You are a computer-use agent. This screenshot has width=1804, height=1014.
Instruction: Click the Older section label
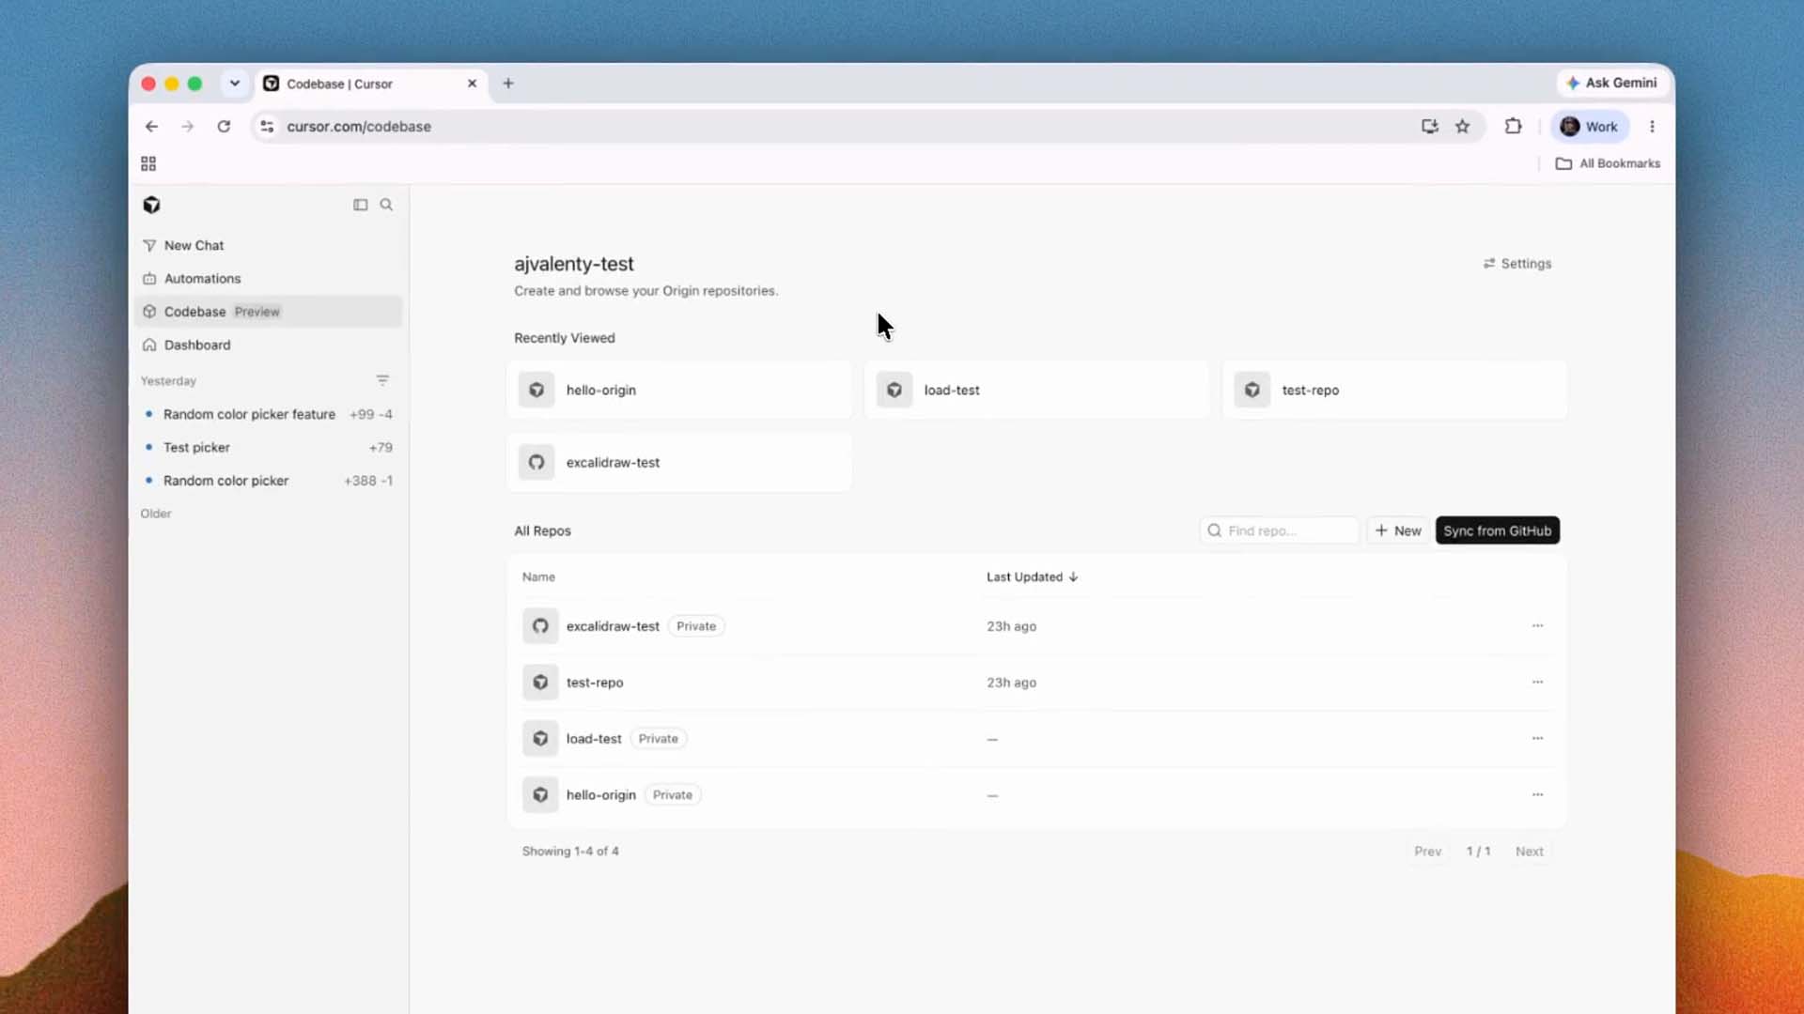click(156, 514)
